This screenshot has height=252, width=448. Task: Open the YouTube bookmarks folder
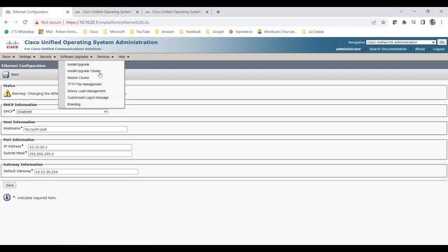[140, 31]
